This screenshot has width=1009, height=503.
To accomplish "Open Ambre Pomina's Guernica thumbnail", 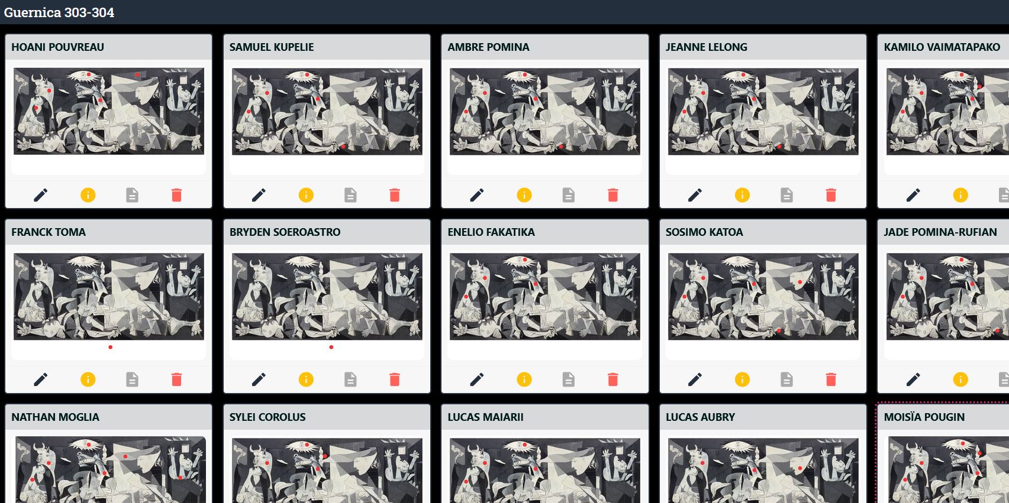I will 545,112.
